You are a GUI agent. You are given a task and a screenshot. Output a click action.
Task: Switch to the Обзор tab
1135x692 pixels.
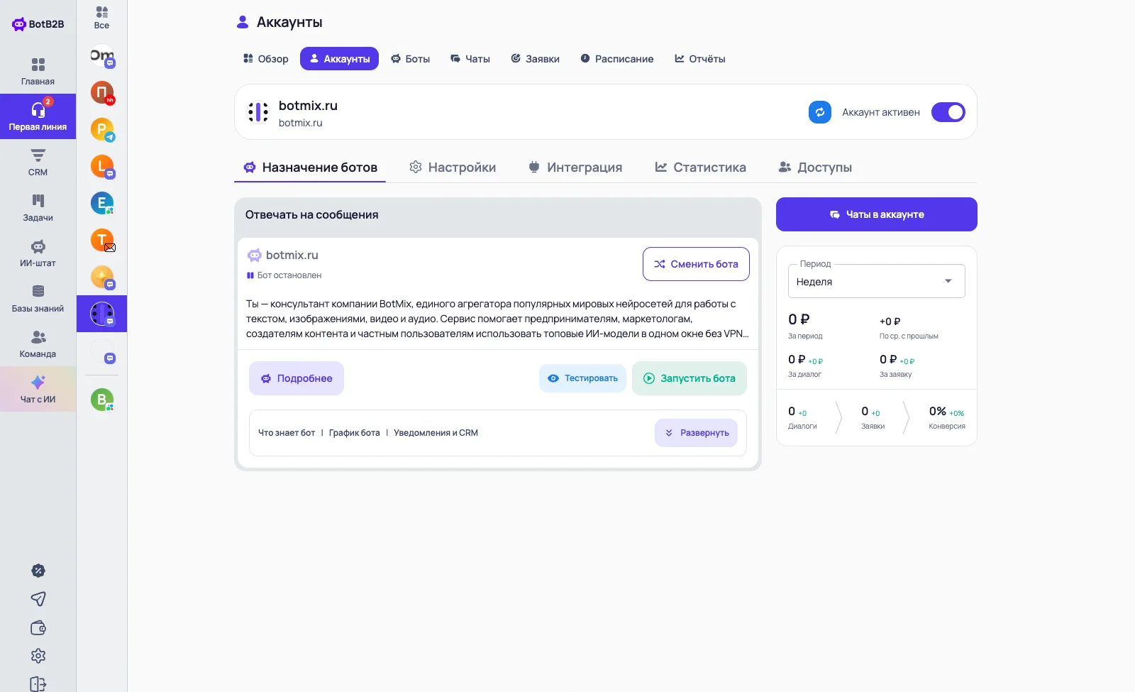[266, 59]
